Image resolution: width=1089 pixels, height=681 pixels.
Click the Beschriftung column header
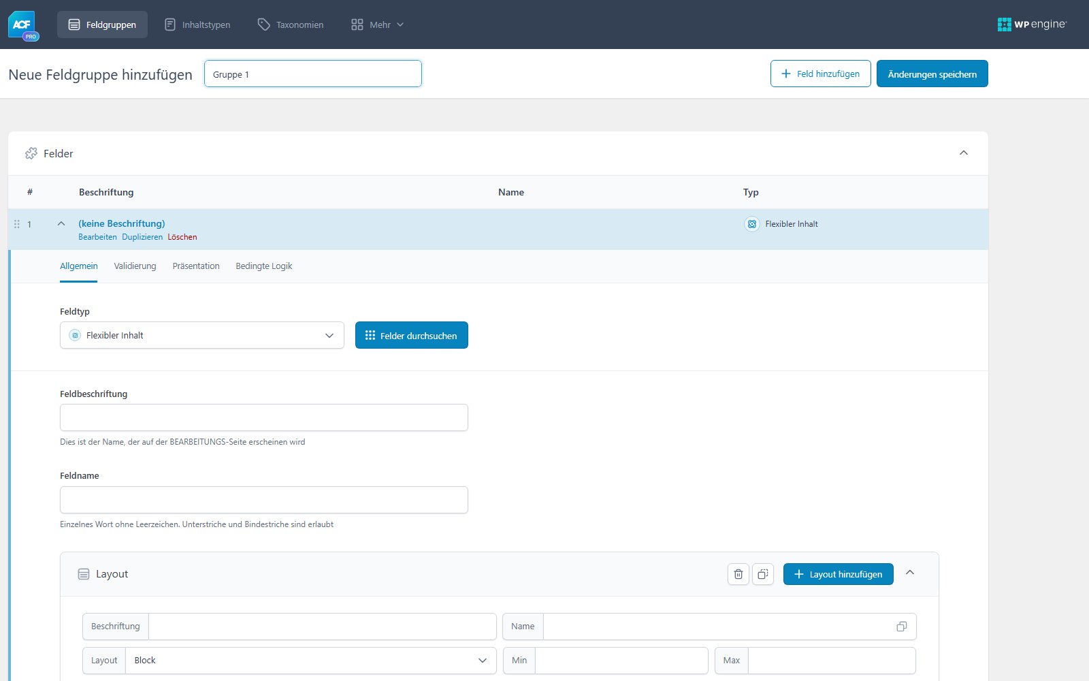[106, 192]
